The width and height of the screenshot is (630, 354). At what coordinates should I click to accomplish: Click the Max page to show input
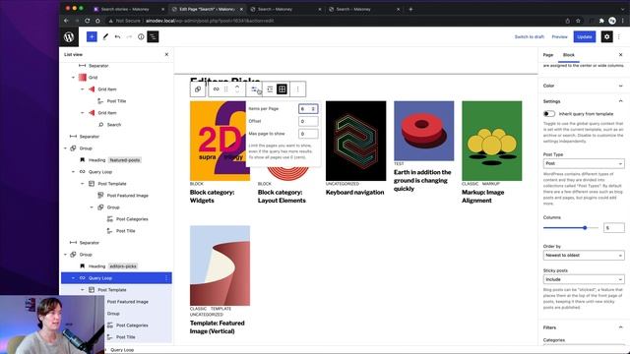[x=308, y=134]
